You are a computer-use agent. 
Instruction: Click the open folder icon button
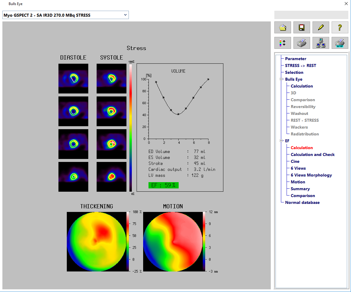(282, 27)
